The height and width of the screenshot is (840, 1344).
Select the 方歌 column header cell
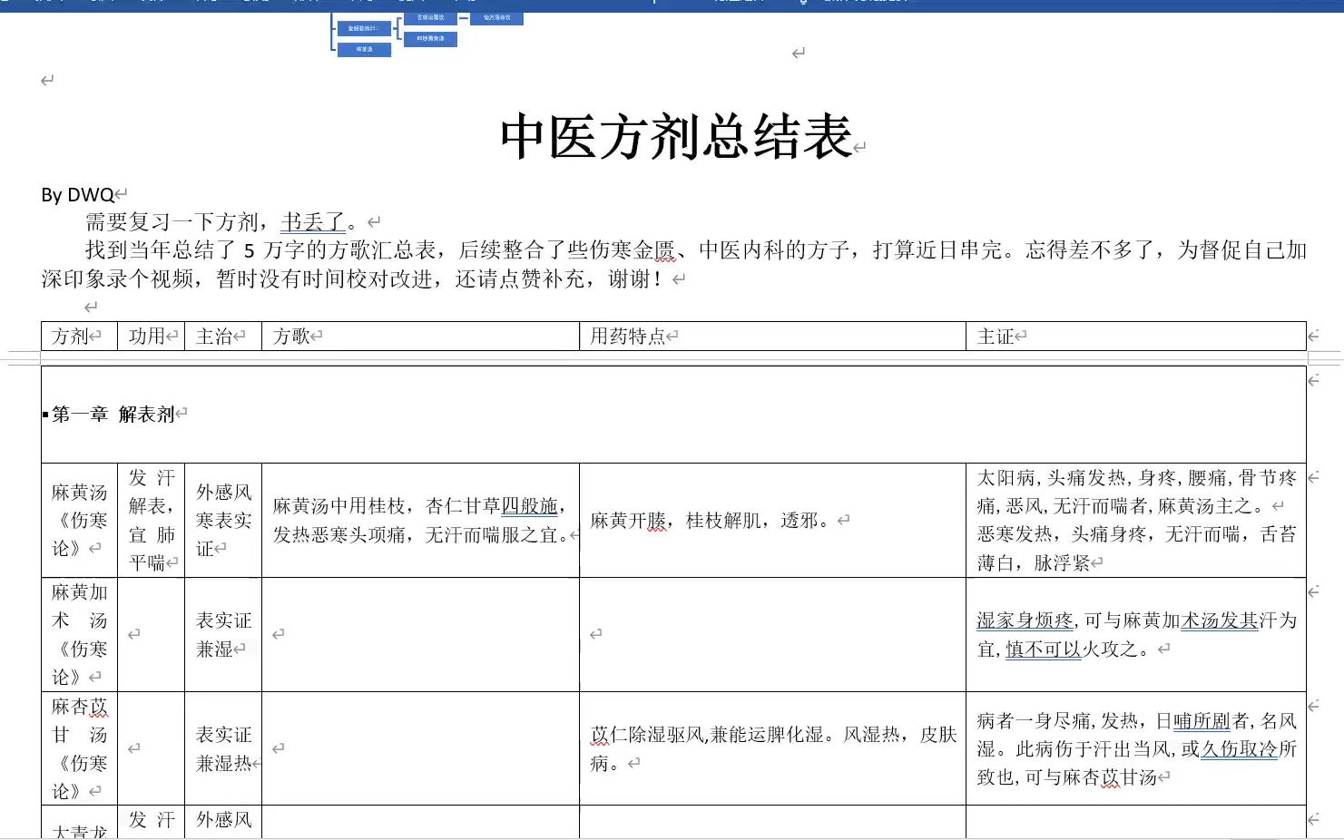(x=420, y=337)
